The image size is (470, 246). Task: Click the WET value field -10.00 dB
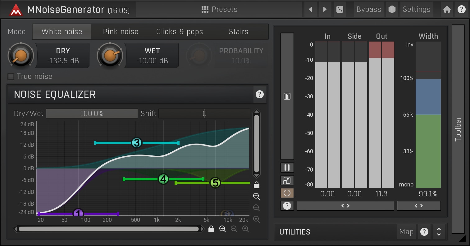click(152, 56)
